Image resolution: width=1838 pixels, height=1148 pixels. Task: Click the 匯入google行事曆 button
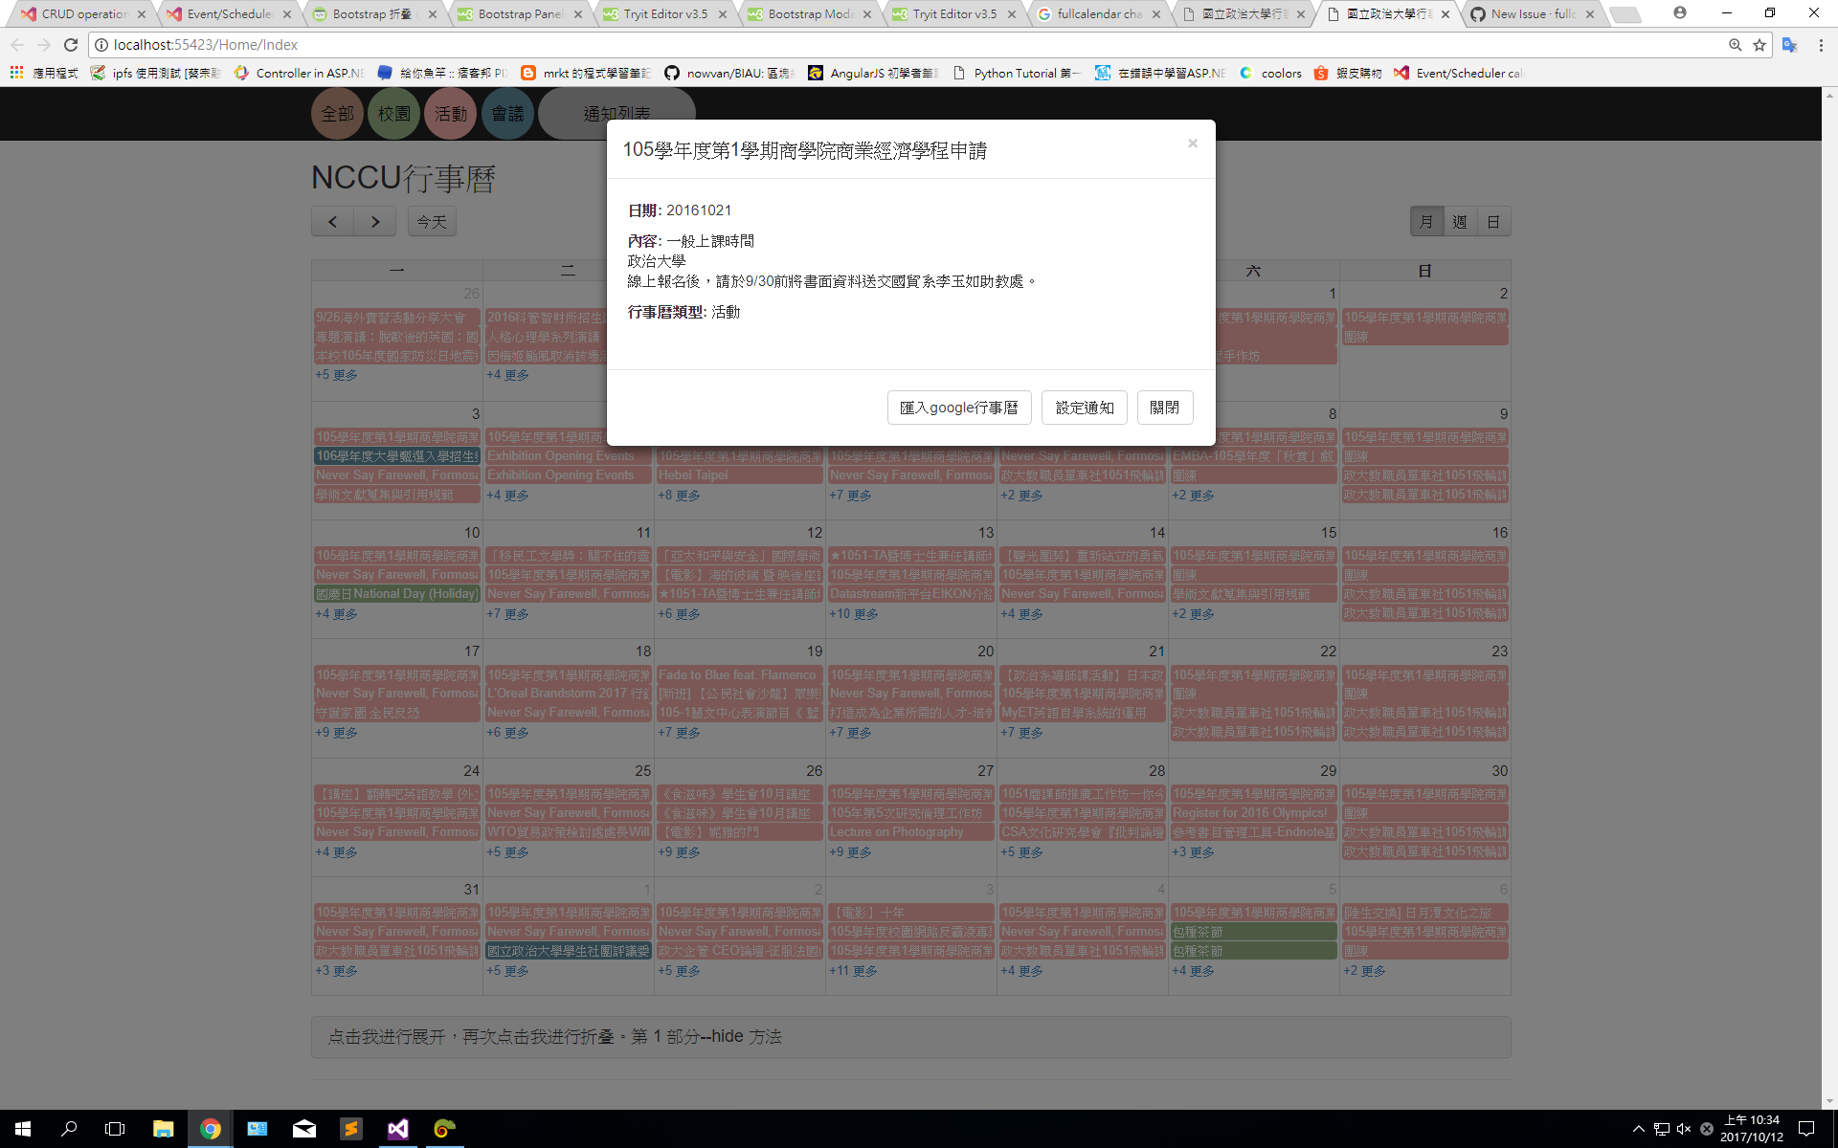point(958,407)
